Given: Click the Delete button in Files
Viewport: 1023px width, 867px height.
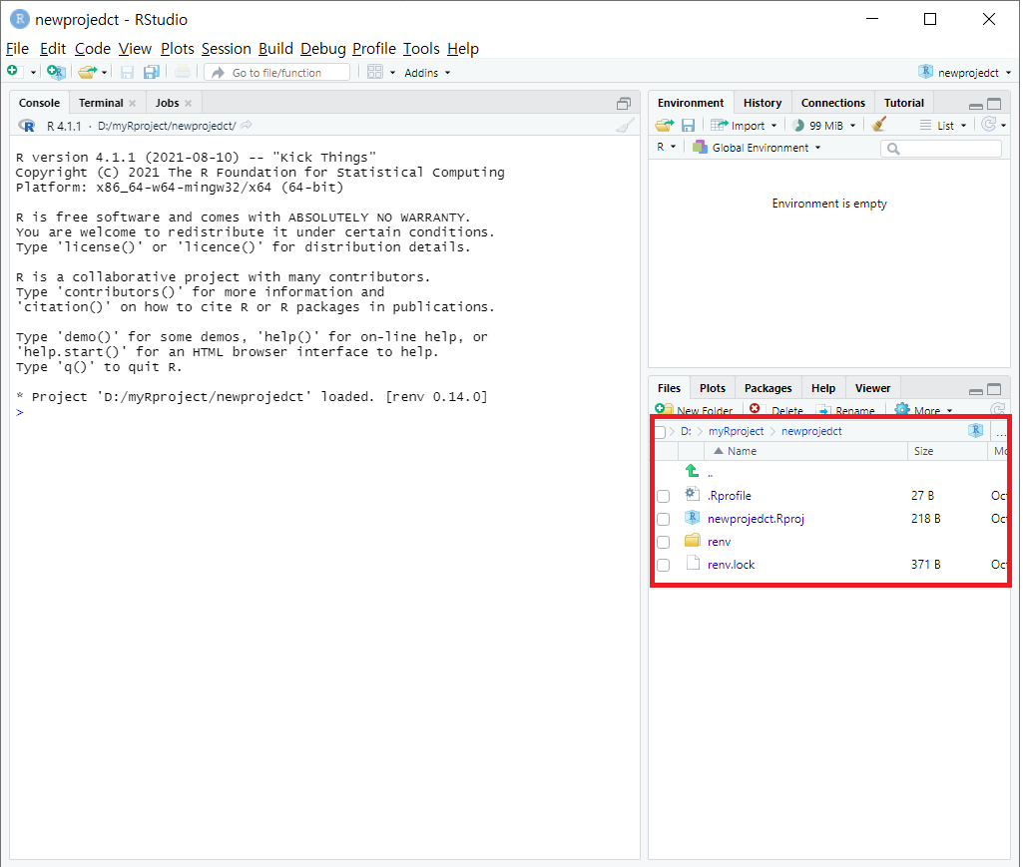Looking at the screenshot, I should (x=776, y=410).
